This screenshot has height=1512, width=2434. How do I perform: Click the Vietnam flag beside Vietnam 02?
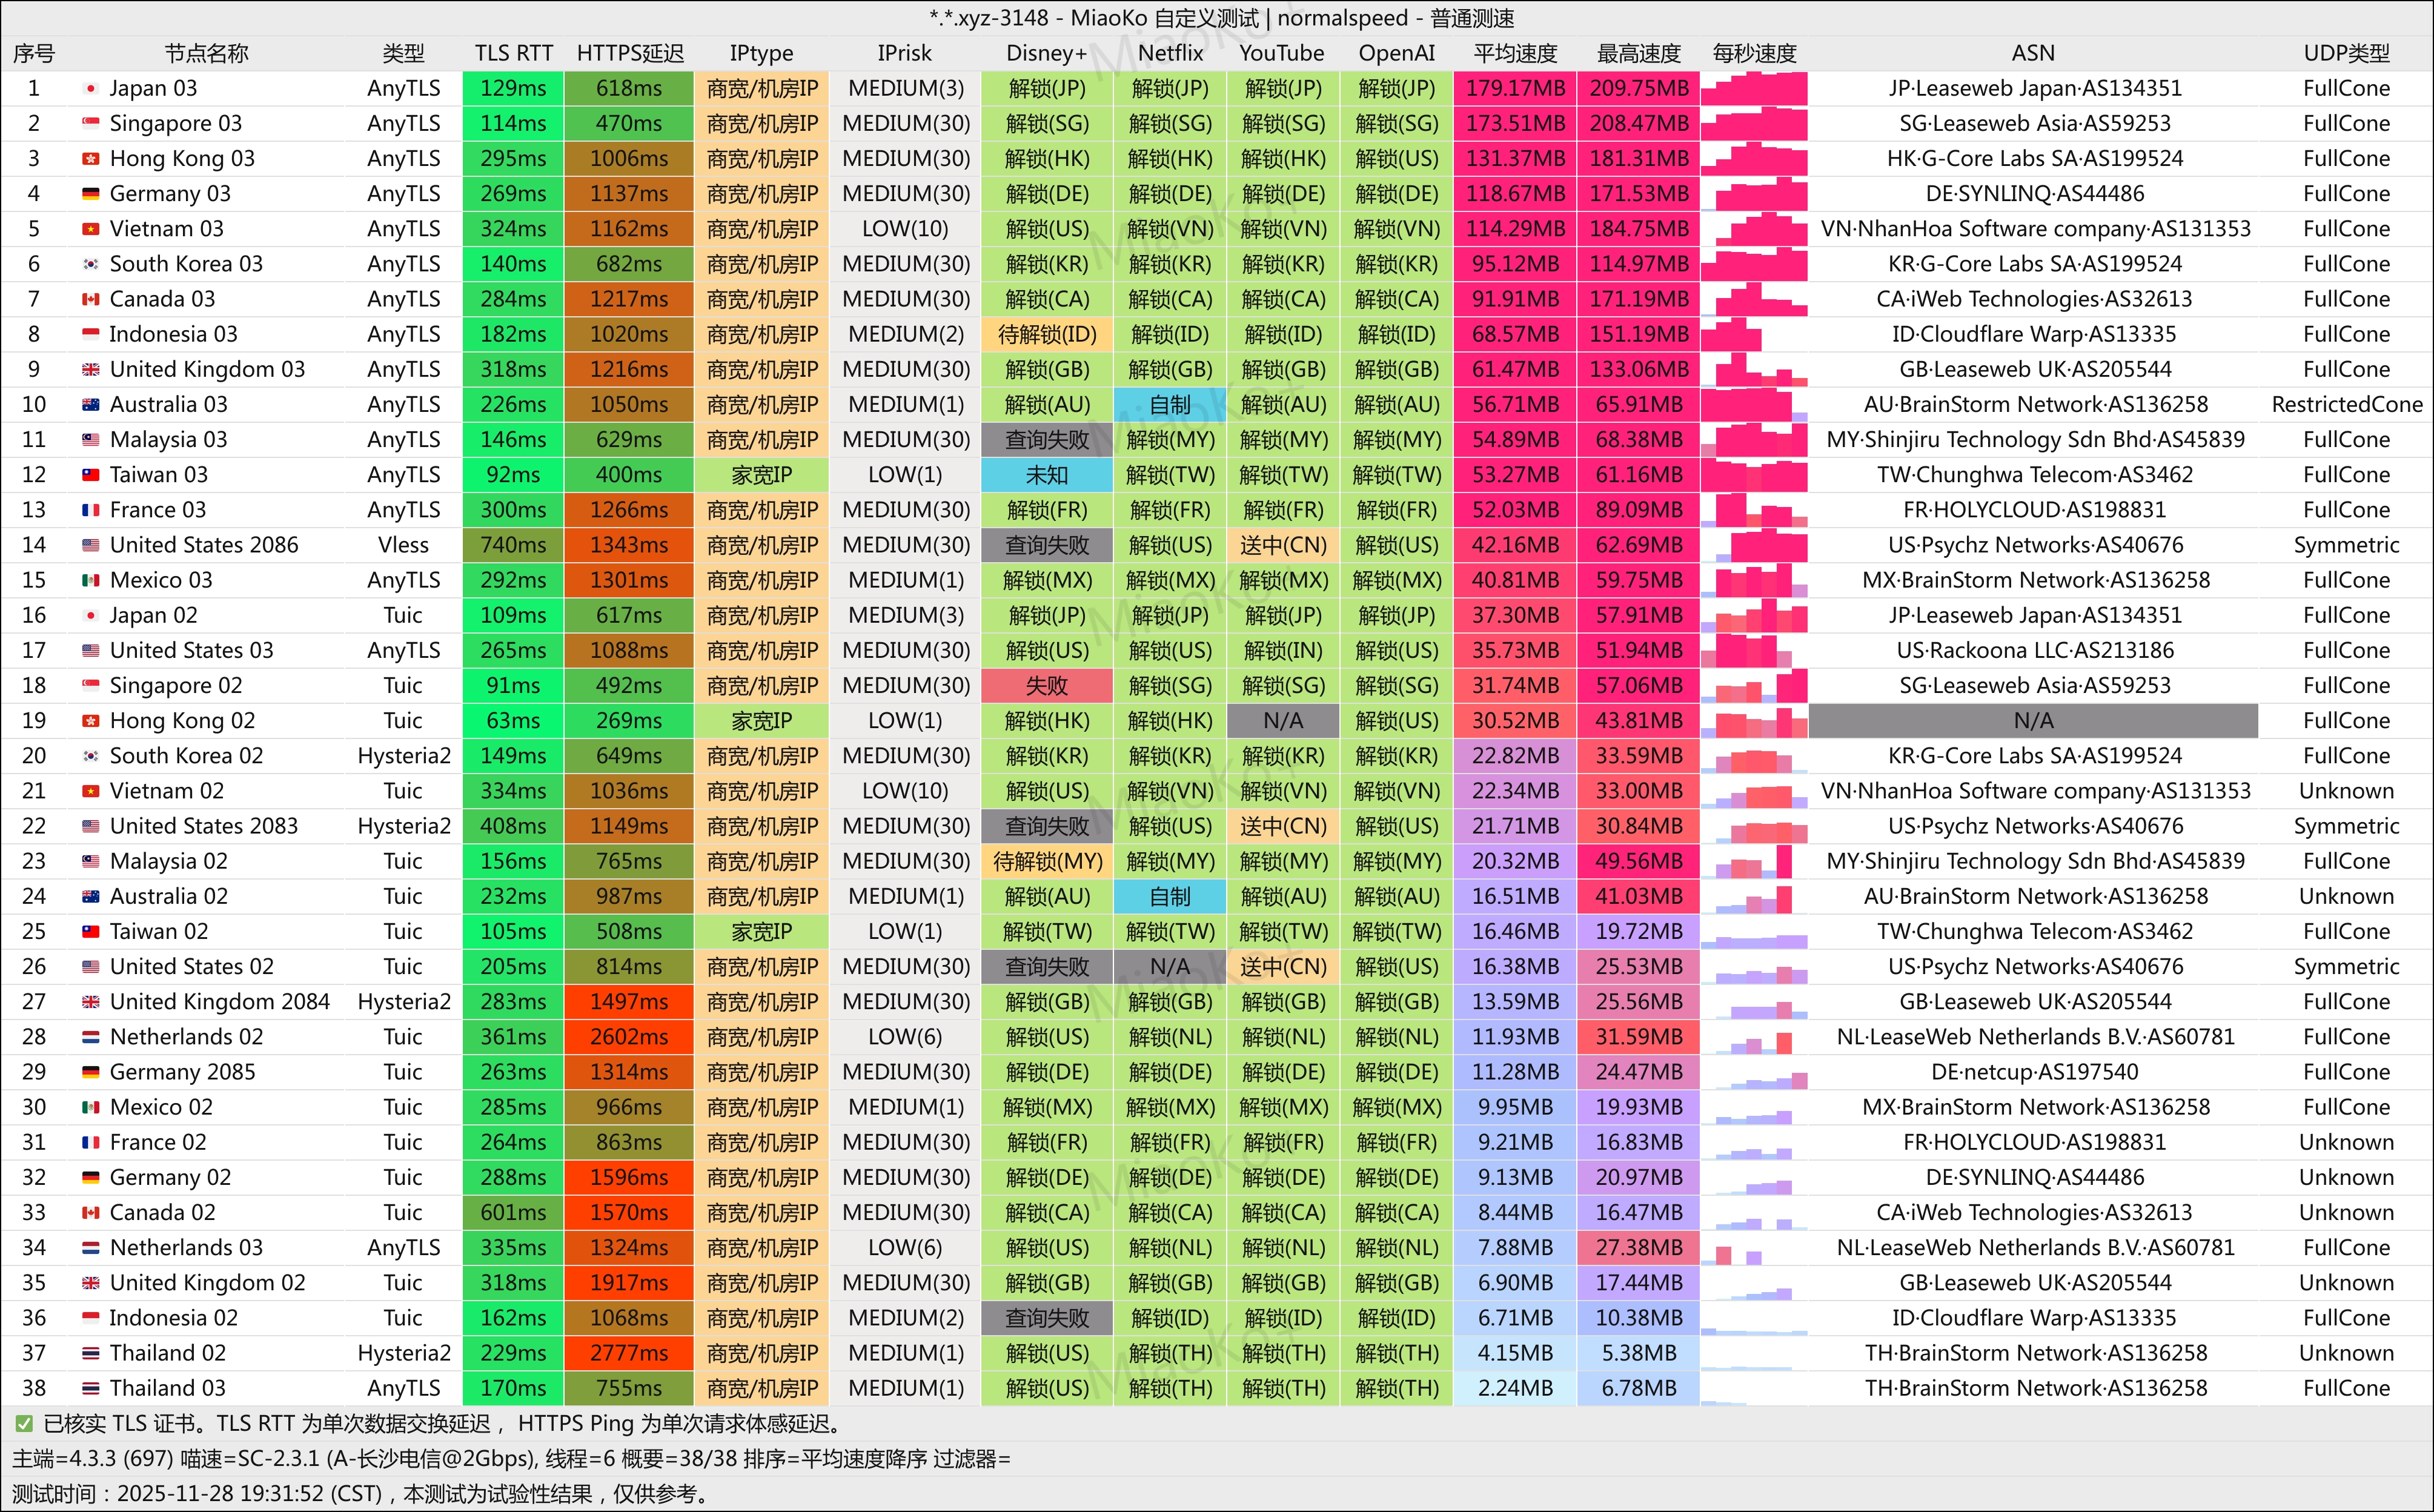click(91, 791)
